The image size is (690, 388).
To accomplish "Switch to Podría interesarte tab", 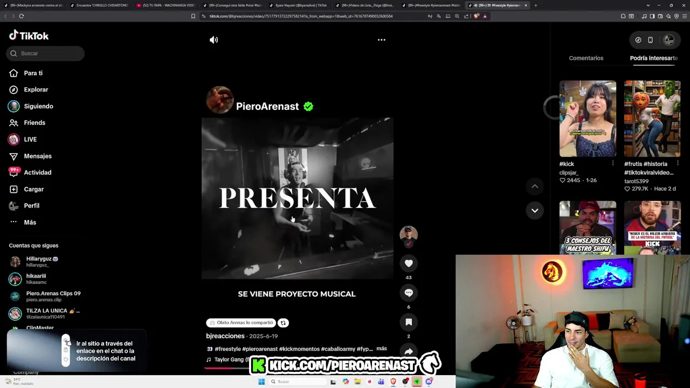I will pos(654,58).
